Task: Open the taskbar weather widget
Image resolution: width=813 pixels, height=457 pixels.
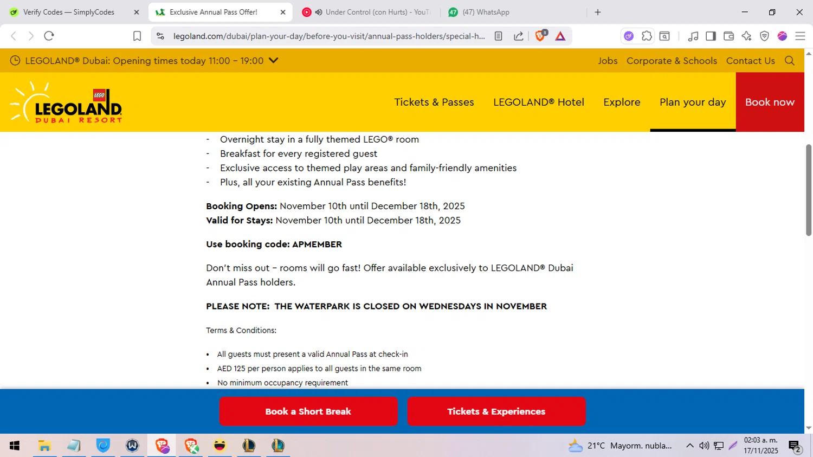Action: coord(620,446)
